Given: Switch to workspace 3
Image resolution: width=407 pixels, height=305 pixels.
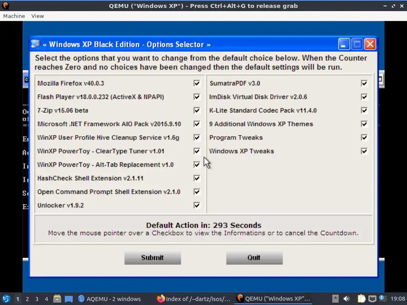Looking at the screenshot, I should tap(37, 299).
